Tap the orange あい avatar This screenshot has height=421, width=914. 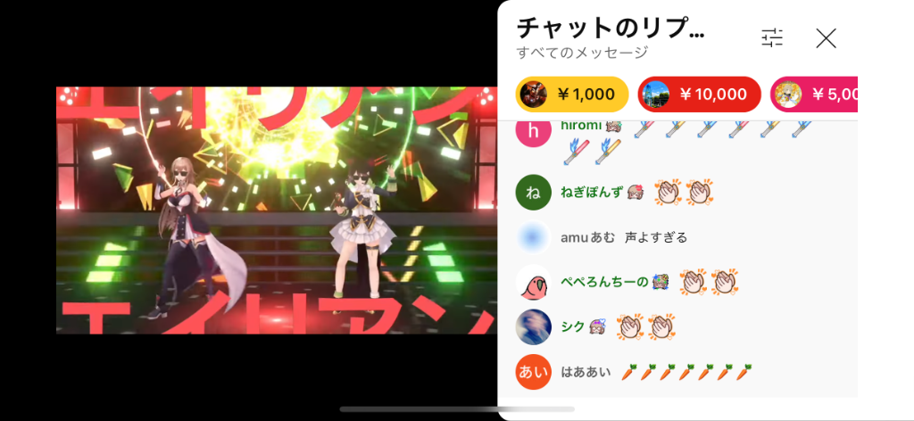[534, 372]
